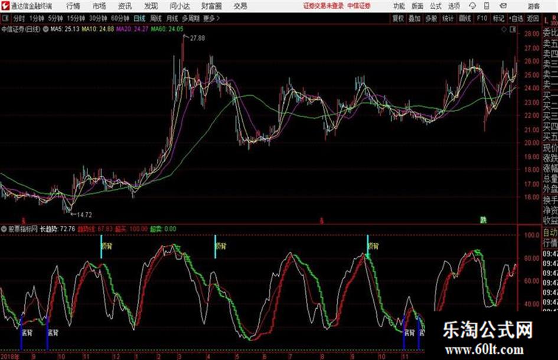Toggle the left panel icon beside 分时

[5, 18]
